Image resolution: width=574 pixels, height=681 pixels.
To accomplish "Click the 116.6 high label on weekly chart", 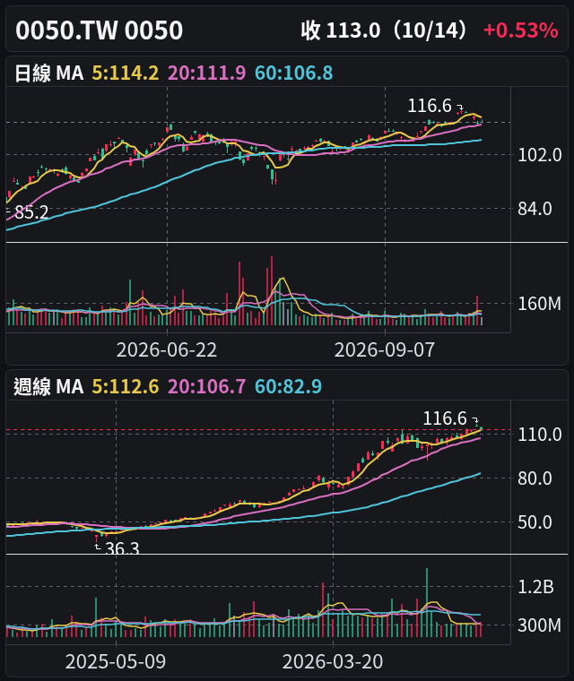I will tap(445, 418).
